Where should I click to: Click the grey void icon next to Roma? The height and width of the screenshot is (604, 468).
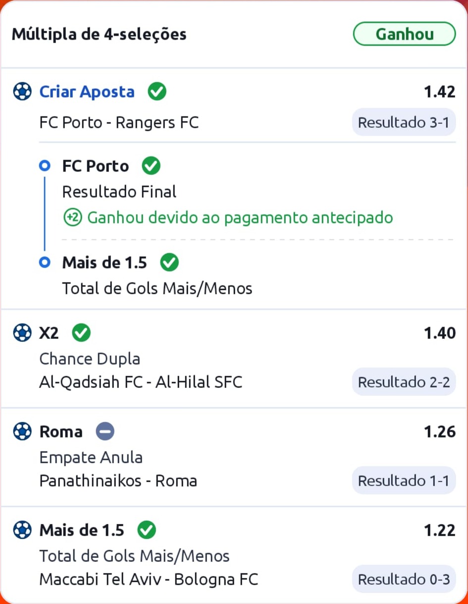coord(105,432)
